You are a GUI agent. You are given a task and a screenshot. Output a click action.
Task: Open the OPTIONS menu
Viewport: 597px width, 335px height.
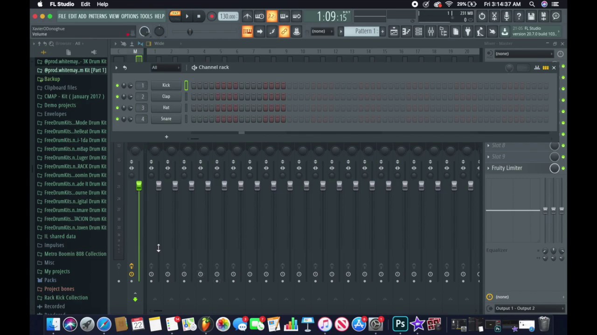[130, 16]
